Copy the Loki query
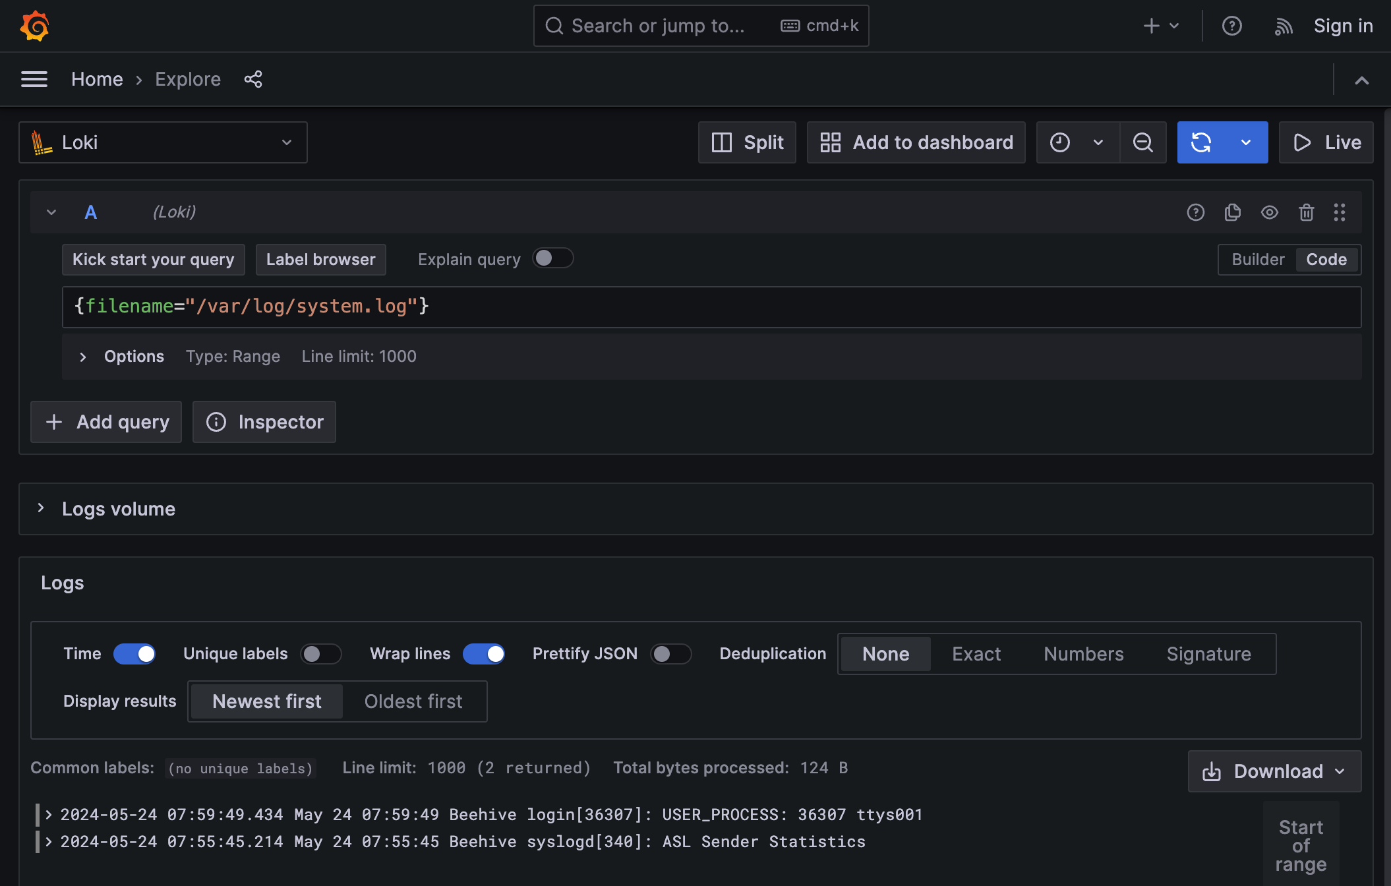This screenshot has height=886, width=1391. click(1232, 212)
